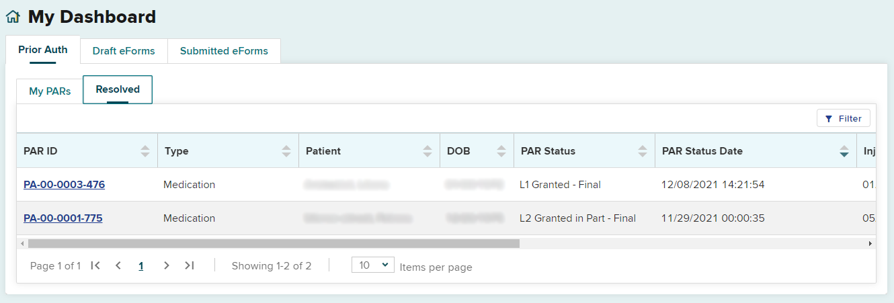Viewport: 894px width, 303px height.
Task: Go to next page arrow
Action: tap(167, 266)
